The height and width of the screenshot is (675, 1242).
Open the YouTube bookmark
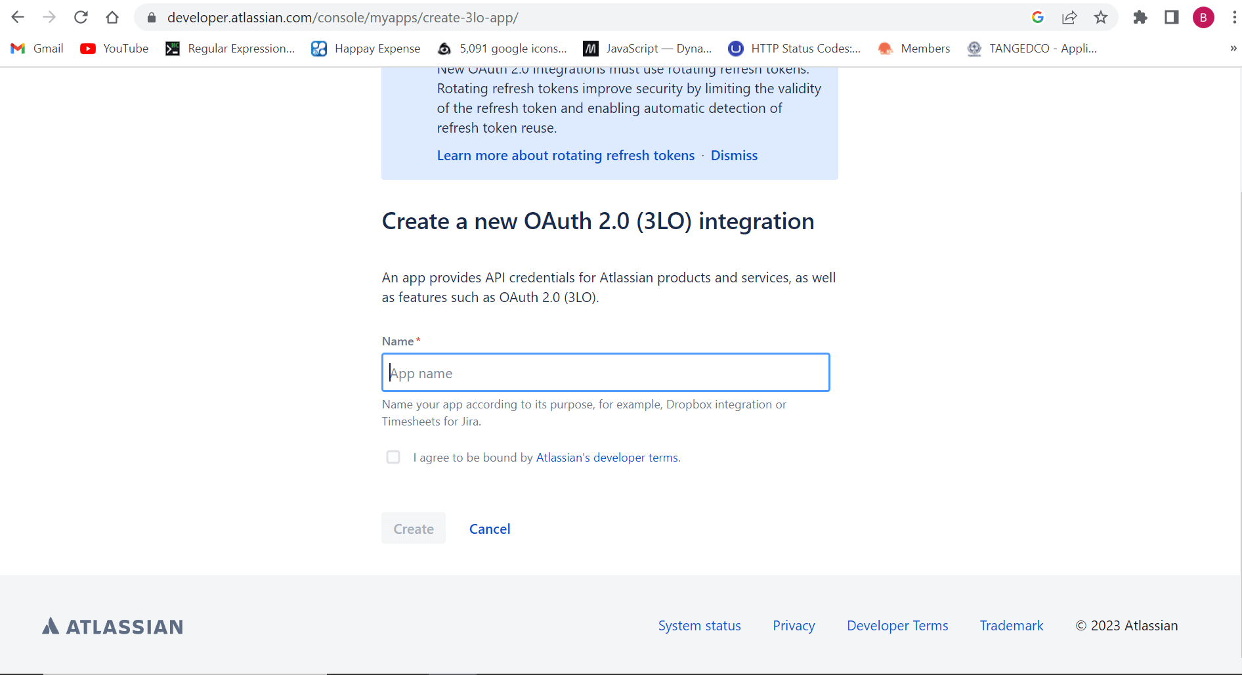[x=114, y=48]
